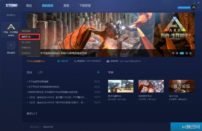Select the highlighted third carousel dot
The image size is (202, 131).
[182, 53]
